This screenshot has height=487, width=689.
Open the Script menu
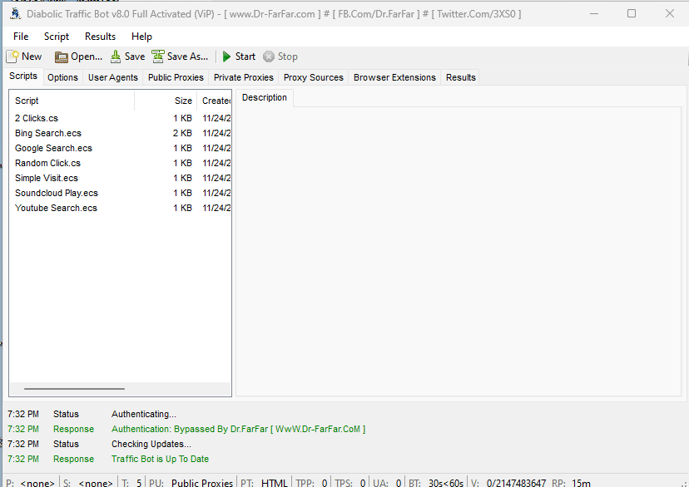coord(57,37)
